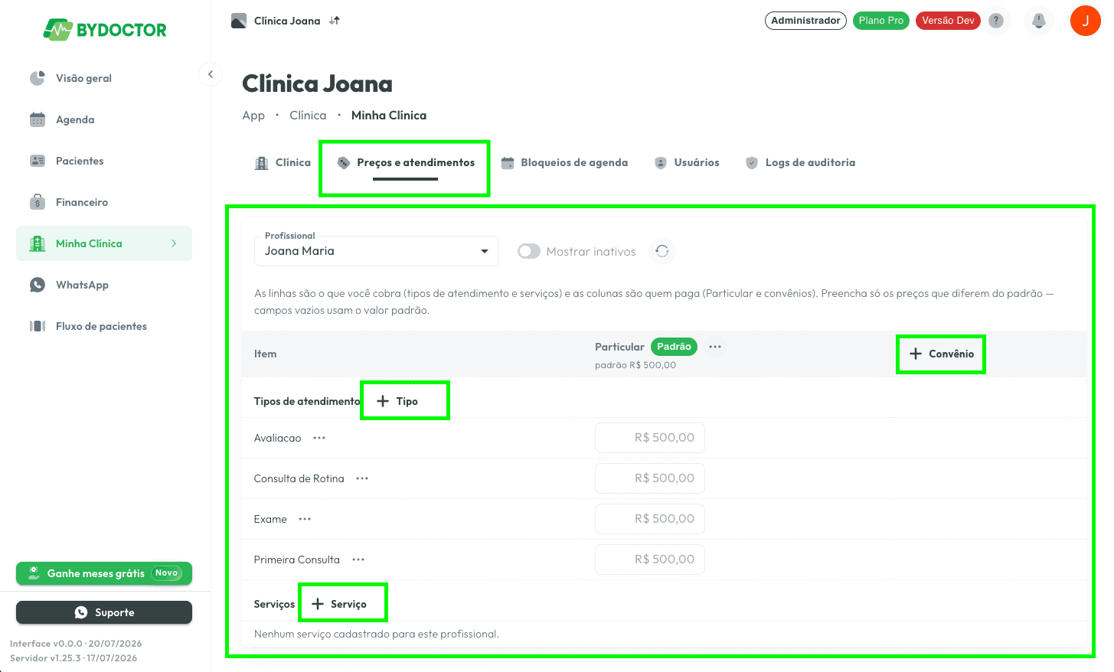The height and width of the screenshot is (672, 1114).
Task: Open the Profissional dropdown
Action: pos(377,251)
